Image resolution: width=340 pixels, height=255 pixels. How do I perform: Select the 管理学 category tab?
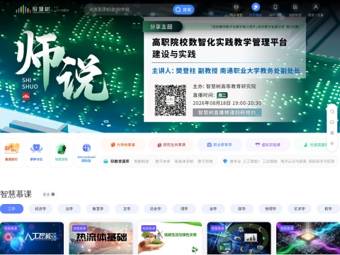[271, 209]
